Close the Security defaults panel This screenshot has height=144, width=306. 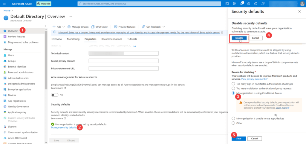299,12
